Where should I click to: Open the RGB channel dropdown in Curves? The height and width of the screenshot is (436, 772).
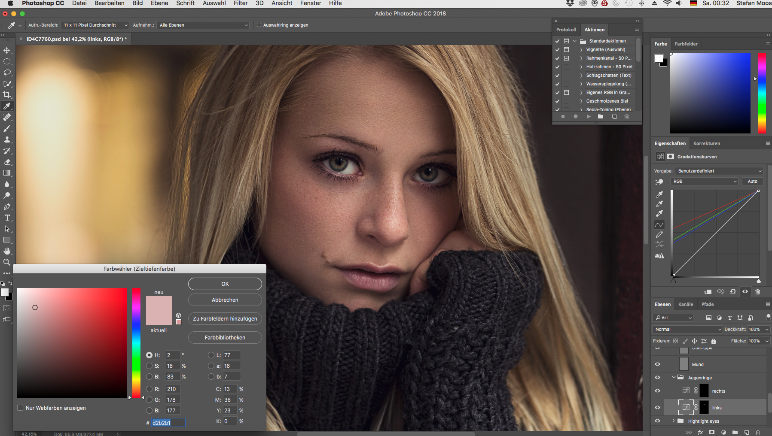(x=704, y=181)
